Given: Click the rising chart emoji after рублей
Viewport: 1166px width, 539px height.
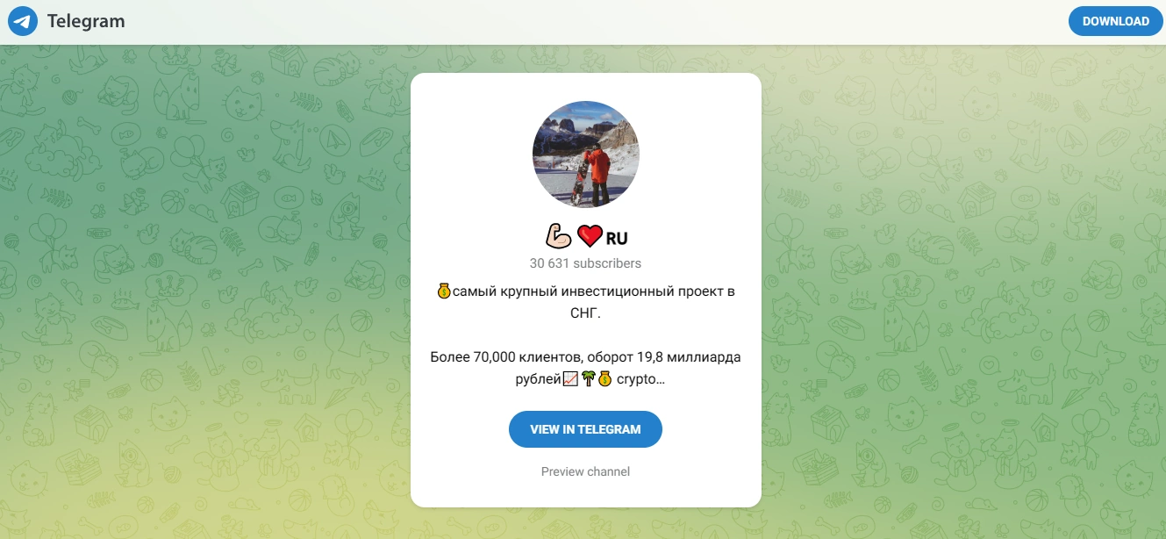Looking at the screenshot, I should 570,379.
